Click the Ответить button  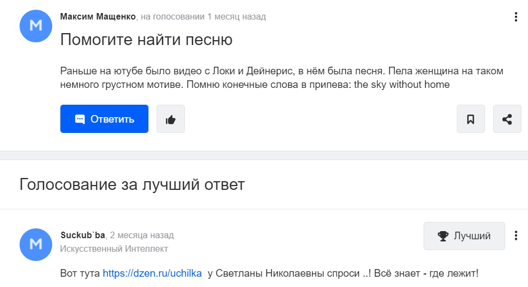pos(104,119)
